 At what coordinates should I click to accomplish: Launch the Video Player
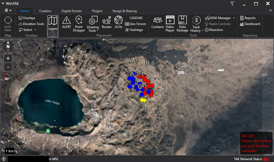click(x=170, y=24)
